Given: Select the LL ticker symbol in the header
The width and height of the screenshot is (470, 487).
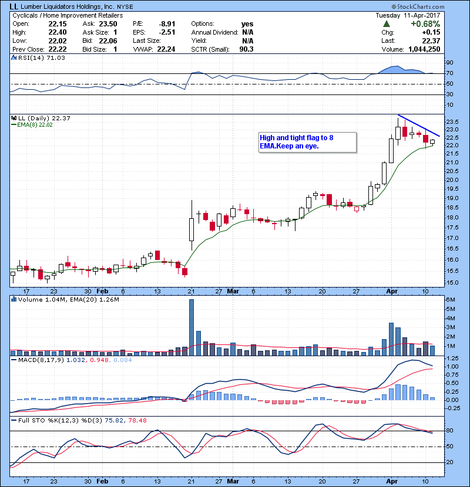Looking at the screenshot, I should coord(14,6).
